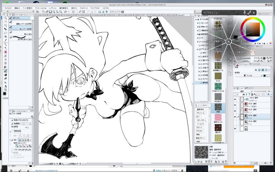The image size is (275, 172).
Task: Open radial menu settings with the wrench icon
Action: point(249,13)
